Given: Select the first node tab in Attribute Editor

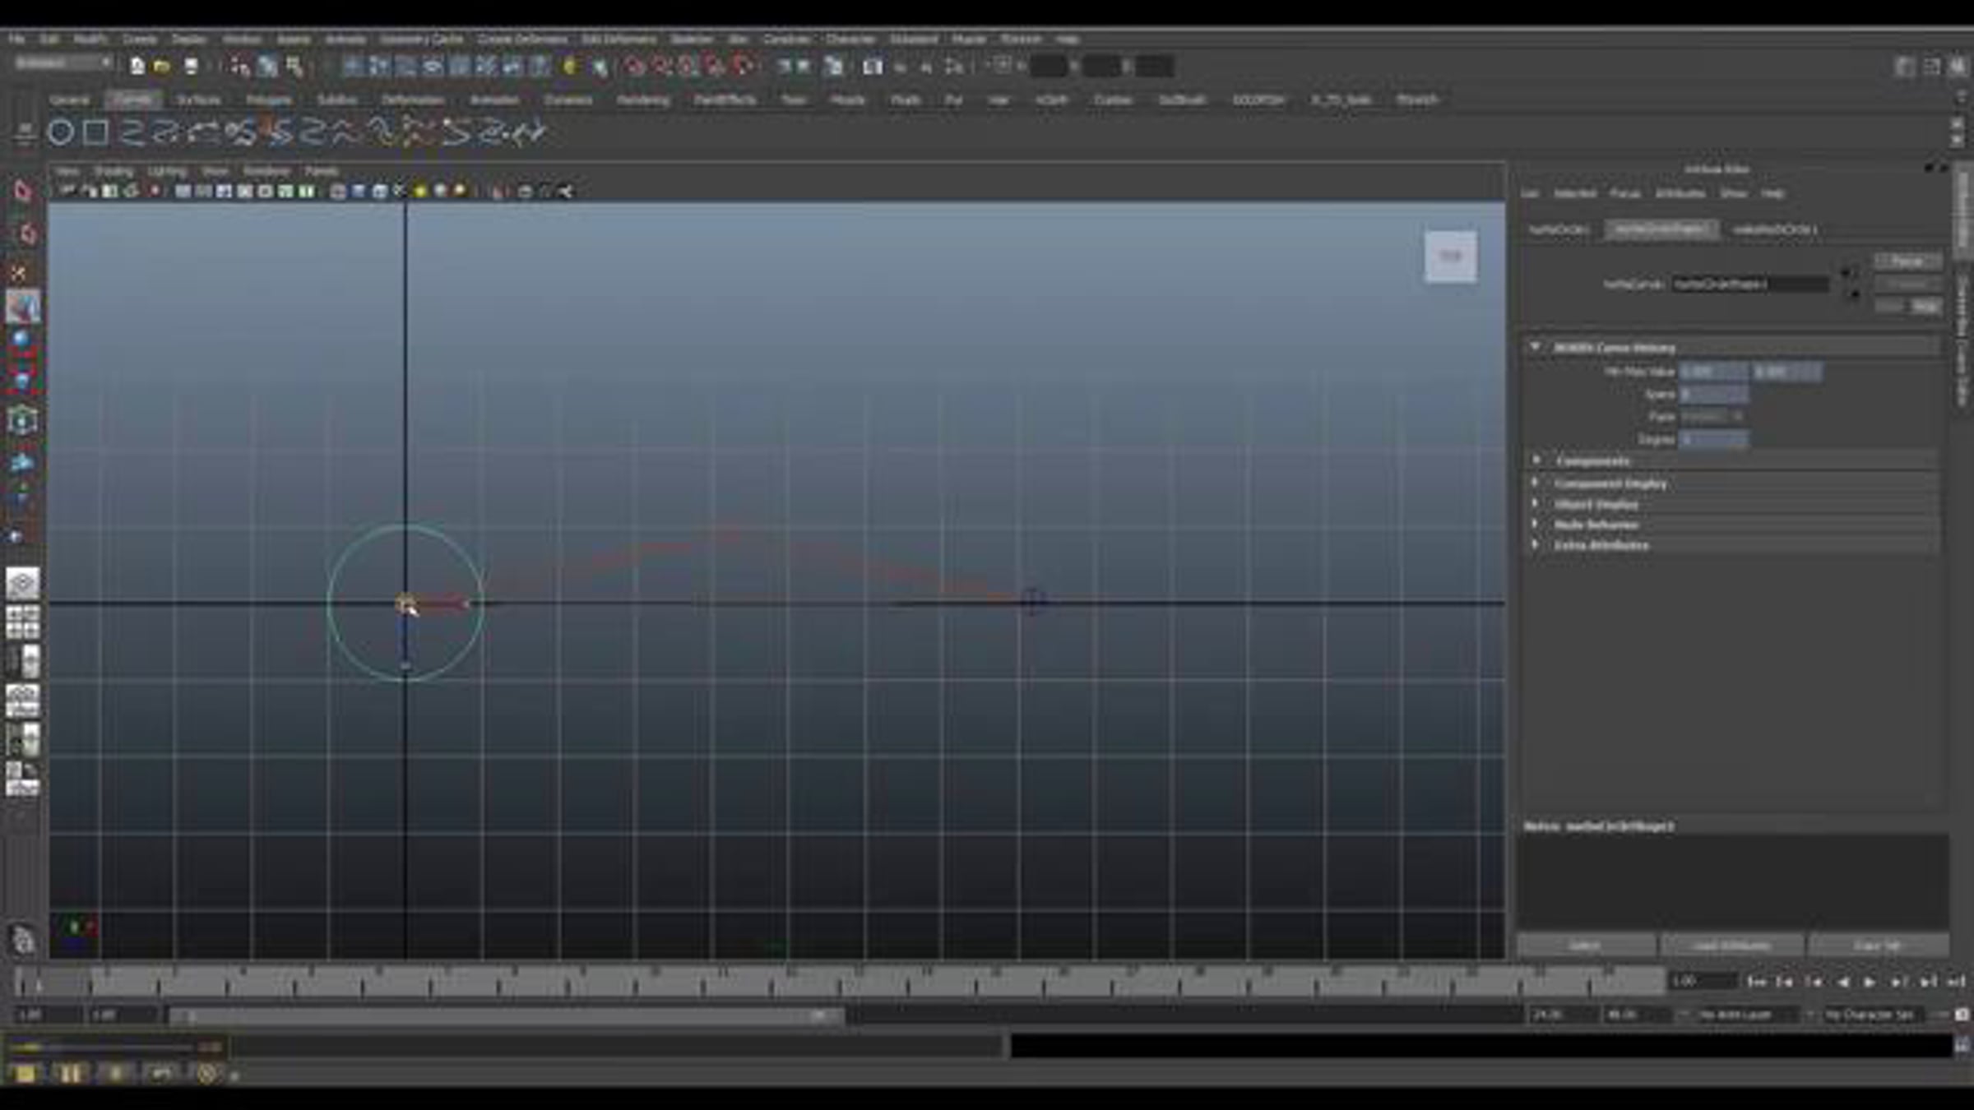Looking at the screenshot, I should tap(1559, 229).
